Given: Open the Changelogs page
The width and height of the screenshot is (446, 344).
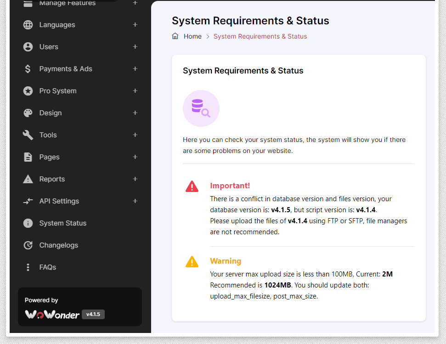Looking at the screenshot, I should pyautogui.click(x=59, y=245).
